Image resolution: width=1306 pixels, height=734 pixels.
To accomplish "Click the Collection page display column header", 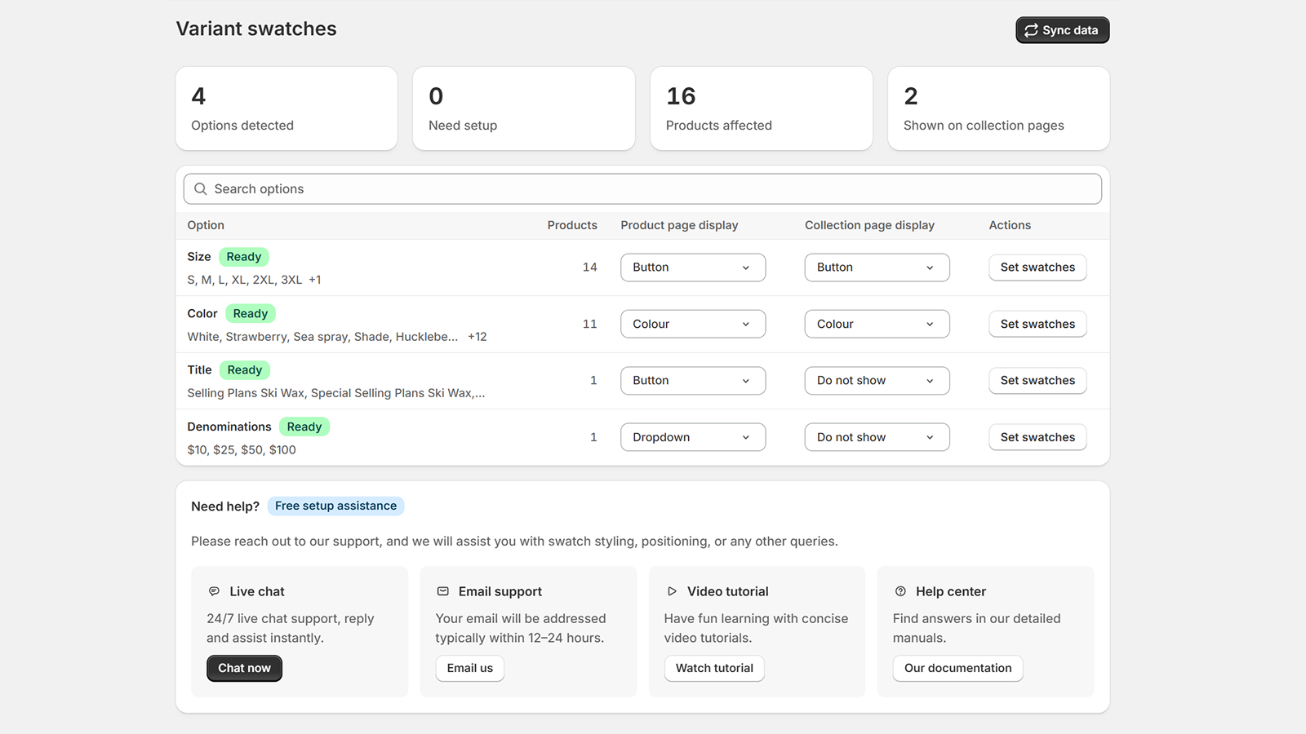I will (x=869, y=225).
